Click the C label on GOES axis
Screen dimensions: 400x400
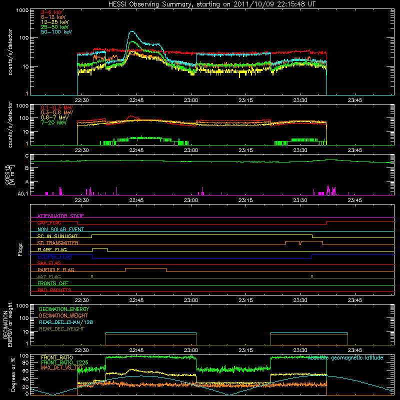pos(27,156)
